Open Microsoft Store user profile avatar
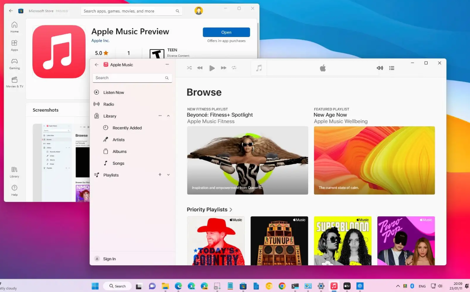Viewport: 470px width, 292px height. (199, 11)
